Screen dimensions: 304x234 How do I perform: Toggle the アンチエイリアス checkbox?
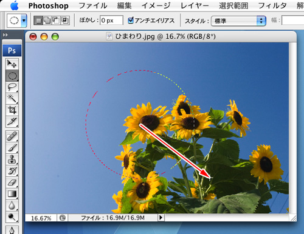click(131, 20)
